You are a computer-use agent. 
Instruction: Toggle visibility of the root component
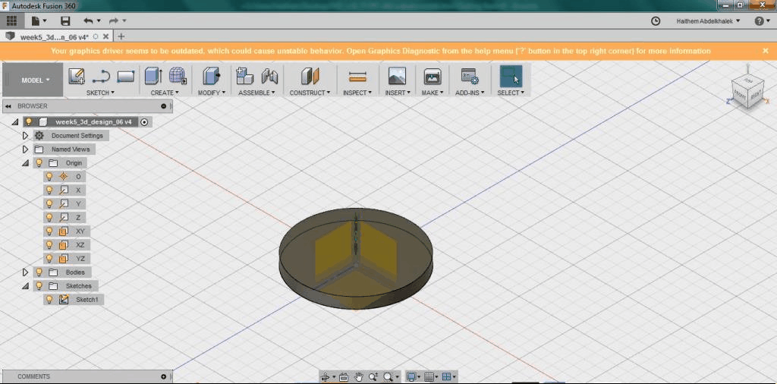click(29, 122)
